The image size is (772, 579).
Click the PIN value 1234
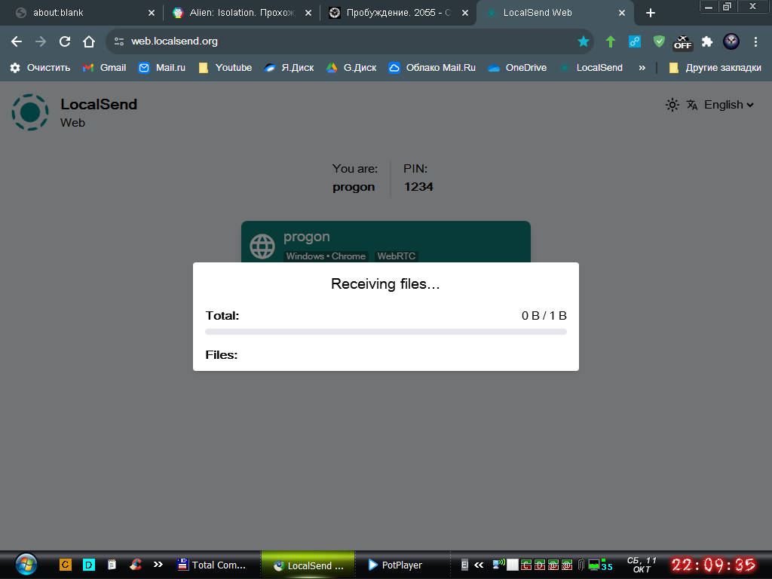(418, 187)
